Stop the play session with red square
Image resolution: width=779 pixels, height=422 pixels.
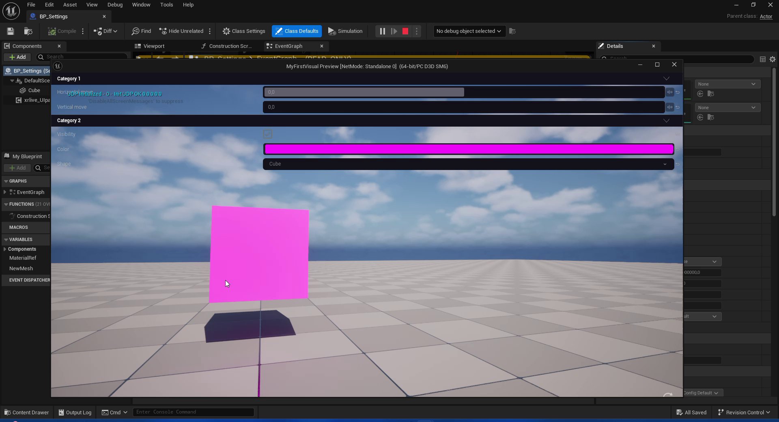click(405, 31)
